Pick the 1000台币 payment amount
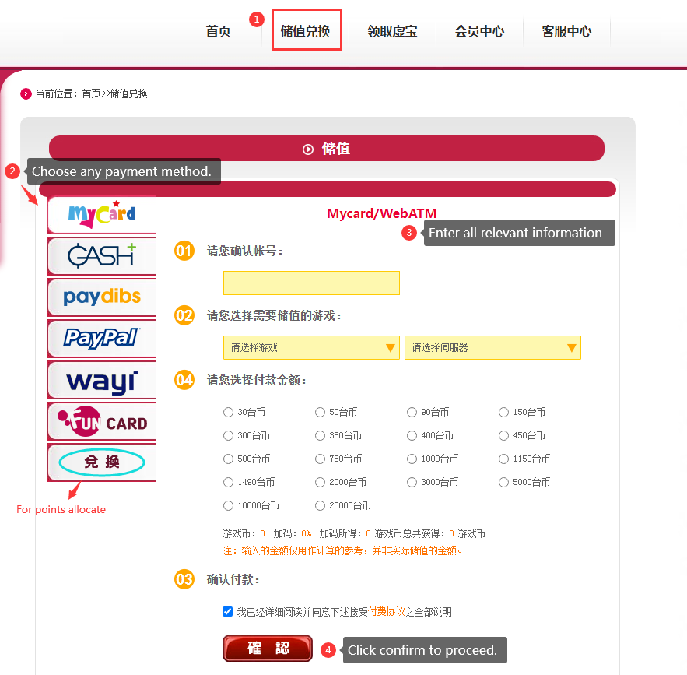 tap(412, 459)
